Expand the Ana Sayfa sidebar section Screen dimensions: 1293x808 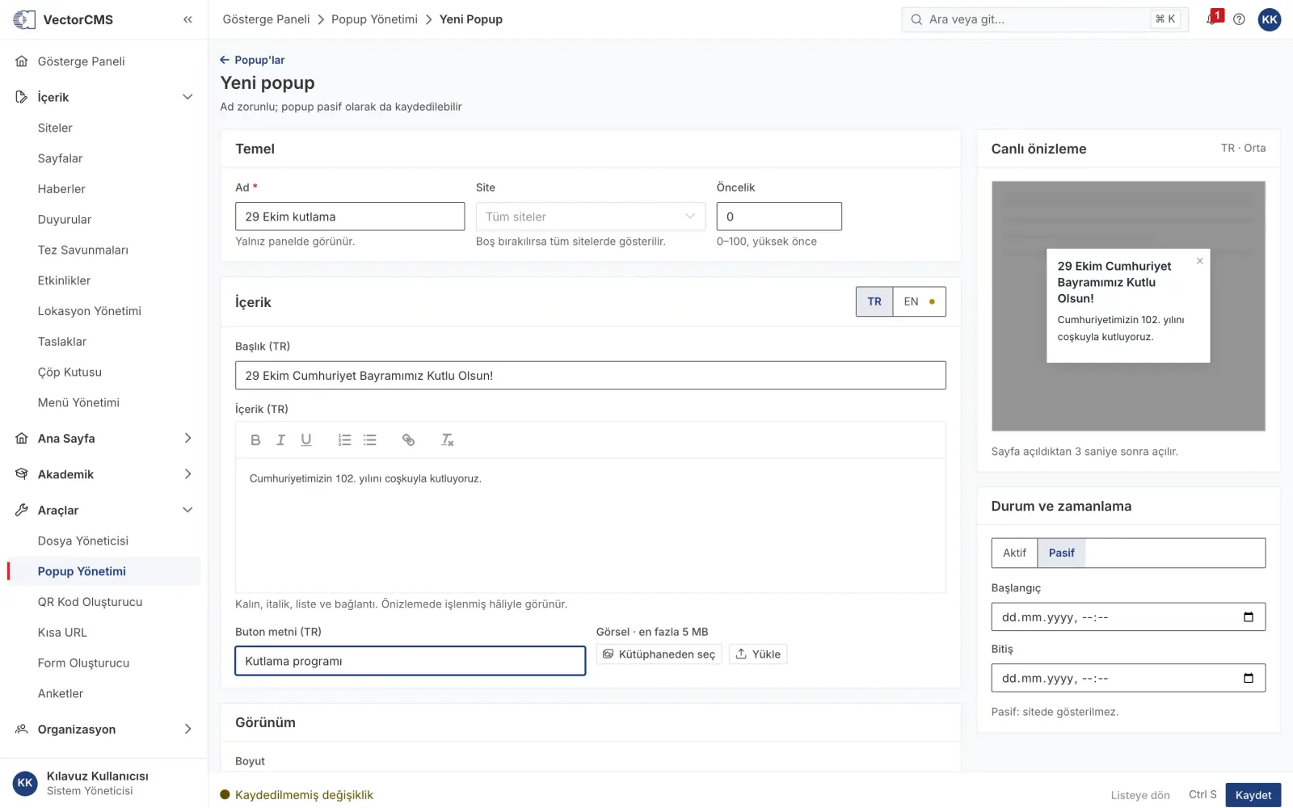click(103, 438)
